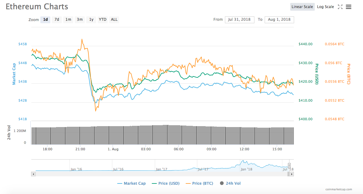The height and width of the screenshot is (194, 363).
Task: Click the 18:00 time axis label
Action: click(47, 149)
